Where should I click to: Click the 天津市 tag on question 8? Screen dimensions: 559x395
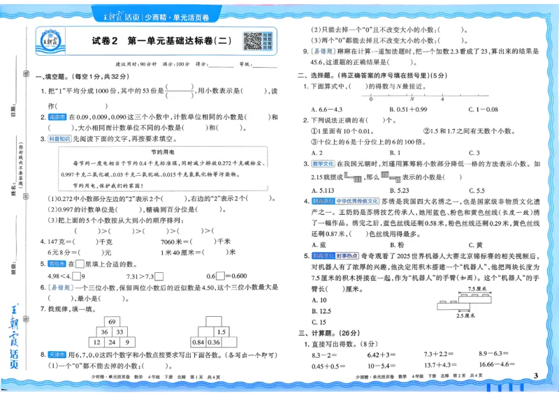tap(57, 355)
